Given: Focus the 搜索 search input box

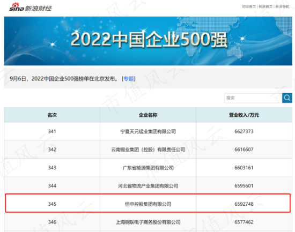Looking at the screenshot, I should [x=253, y=98].
